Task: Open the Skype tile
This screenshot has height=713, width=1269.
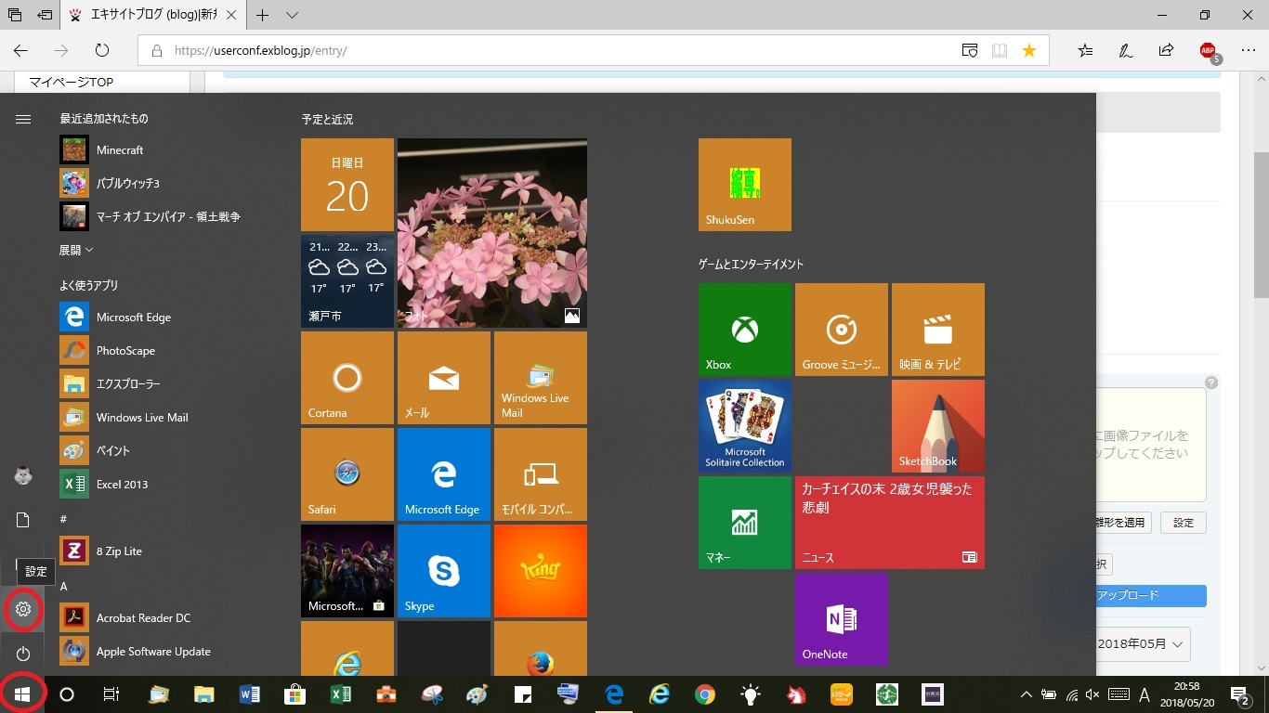Action: (x=444, y=571)
